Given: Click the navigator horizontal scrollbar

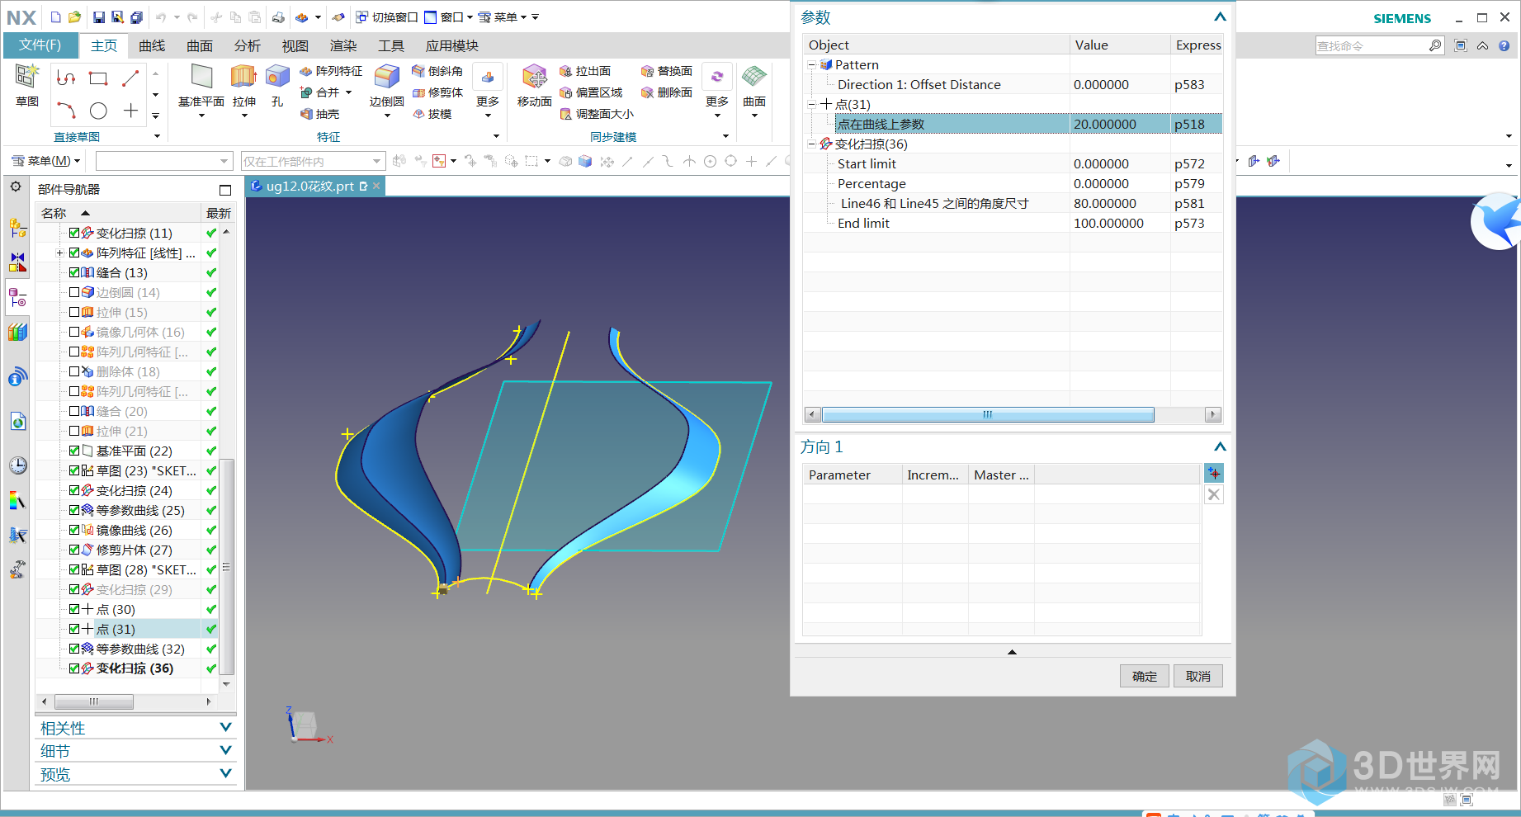Looking at the screenshot, I should [x=93, y=701].
